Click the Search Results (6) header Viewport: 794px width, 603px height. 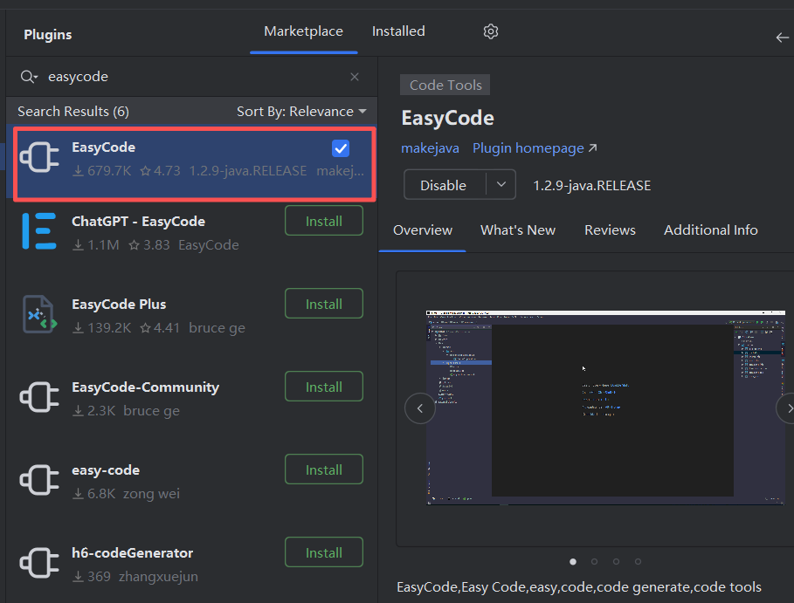pos(73,112)
